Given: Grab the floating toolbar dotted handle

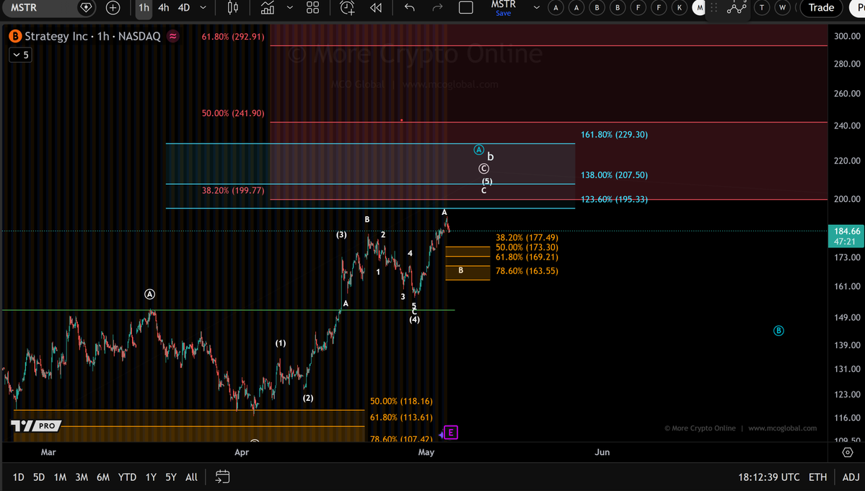Looking at the screenshot, I should (x=713, y=8).
